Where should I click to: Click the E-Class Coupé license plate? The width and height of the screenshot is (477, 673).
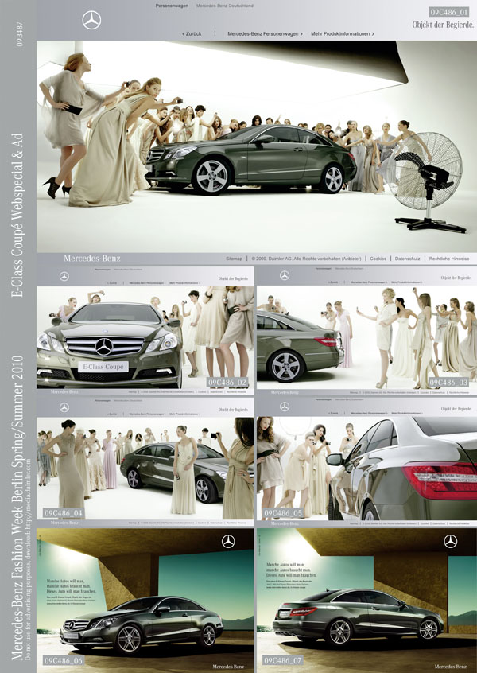tap(104, 367)
